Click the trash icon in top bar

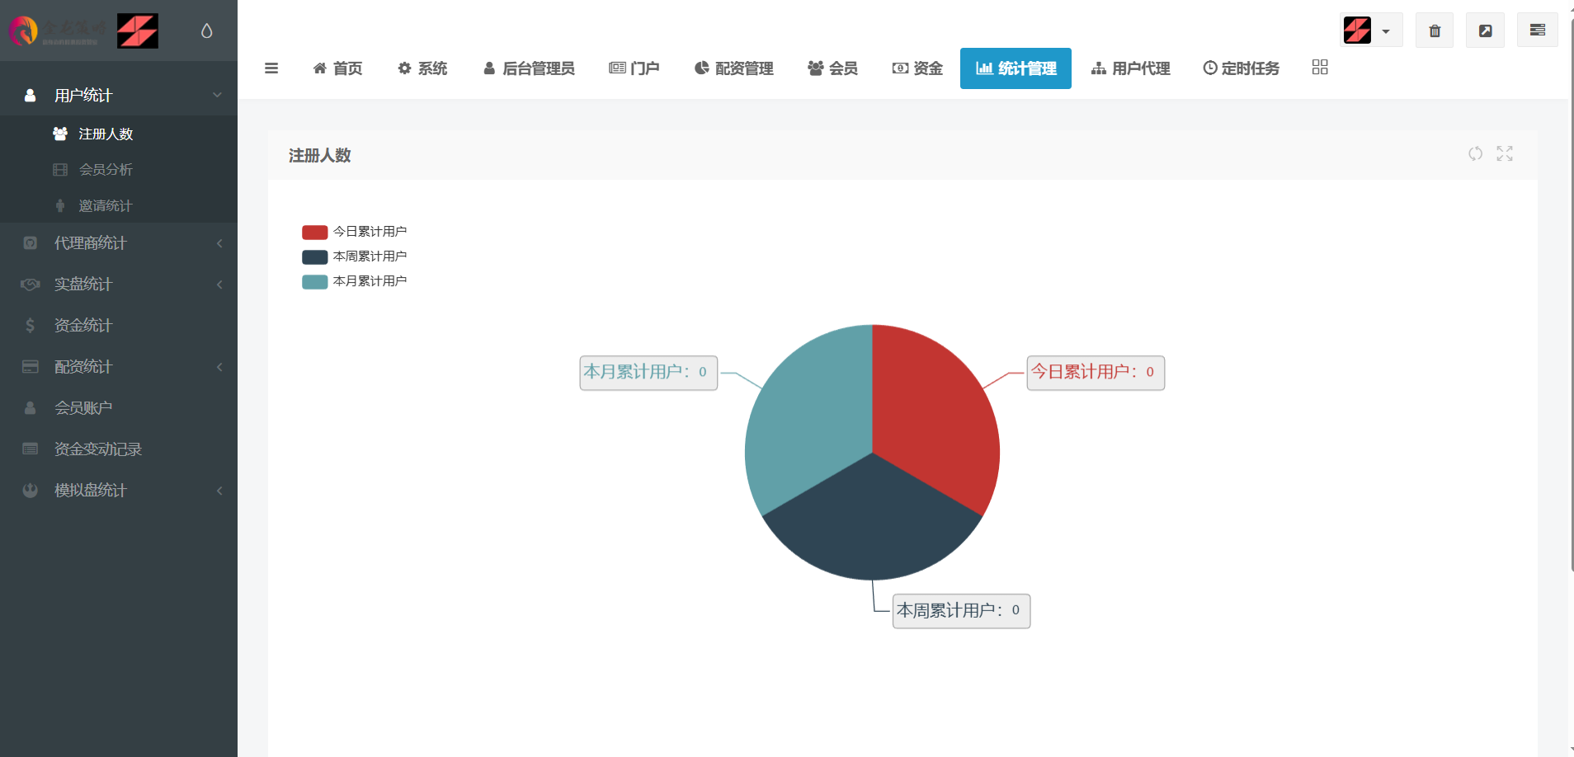(1434, 31)
